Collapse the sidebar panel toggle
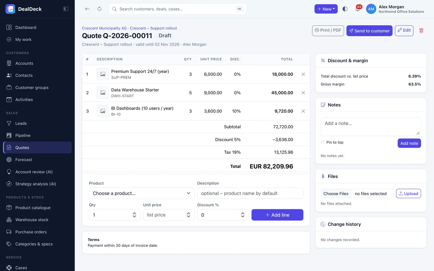This screenshot has width=434, height=271. [66, 9]
